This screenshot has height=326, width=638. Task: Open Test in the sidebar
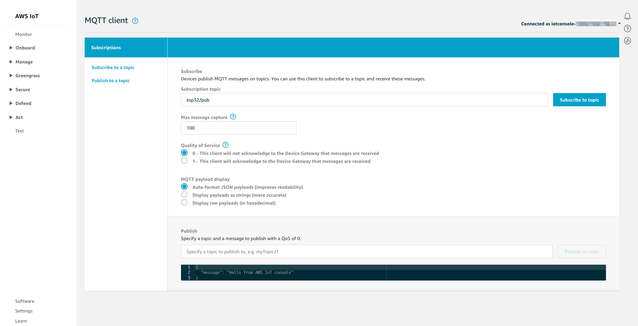20,131
